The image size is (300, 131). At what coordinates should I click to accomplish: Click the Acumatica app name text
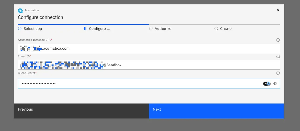click(x=32, y=10)
